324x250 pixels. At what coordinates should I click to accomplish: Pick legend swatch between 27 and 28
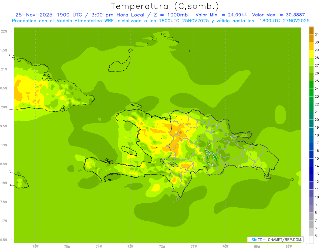(x=311, y=61)
